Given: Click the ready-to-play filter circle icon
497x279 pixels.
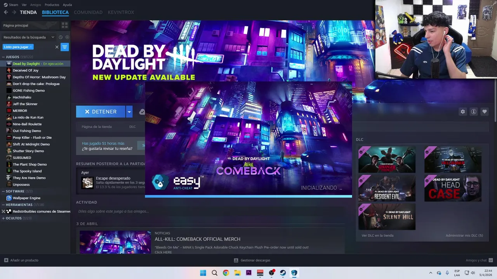Looking at the screenshot, I should click(67, 37).
